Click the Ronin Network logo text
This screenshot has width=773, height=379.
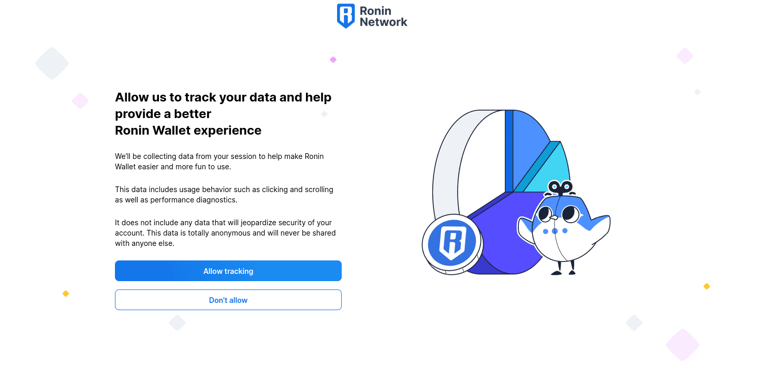tap(383, 17)
